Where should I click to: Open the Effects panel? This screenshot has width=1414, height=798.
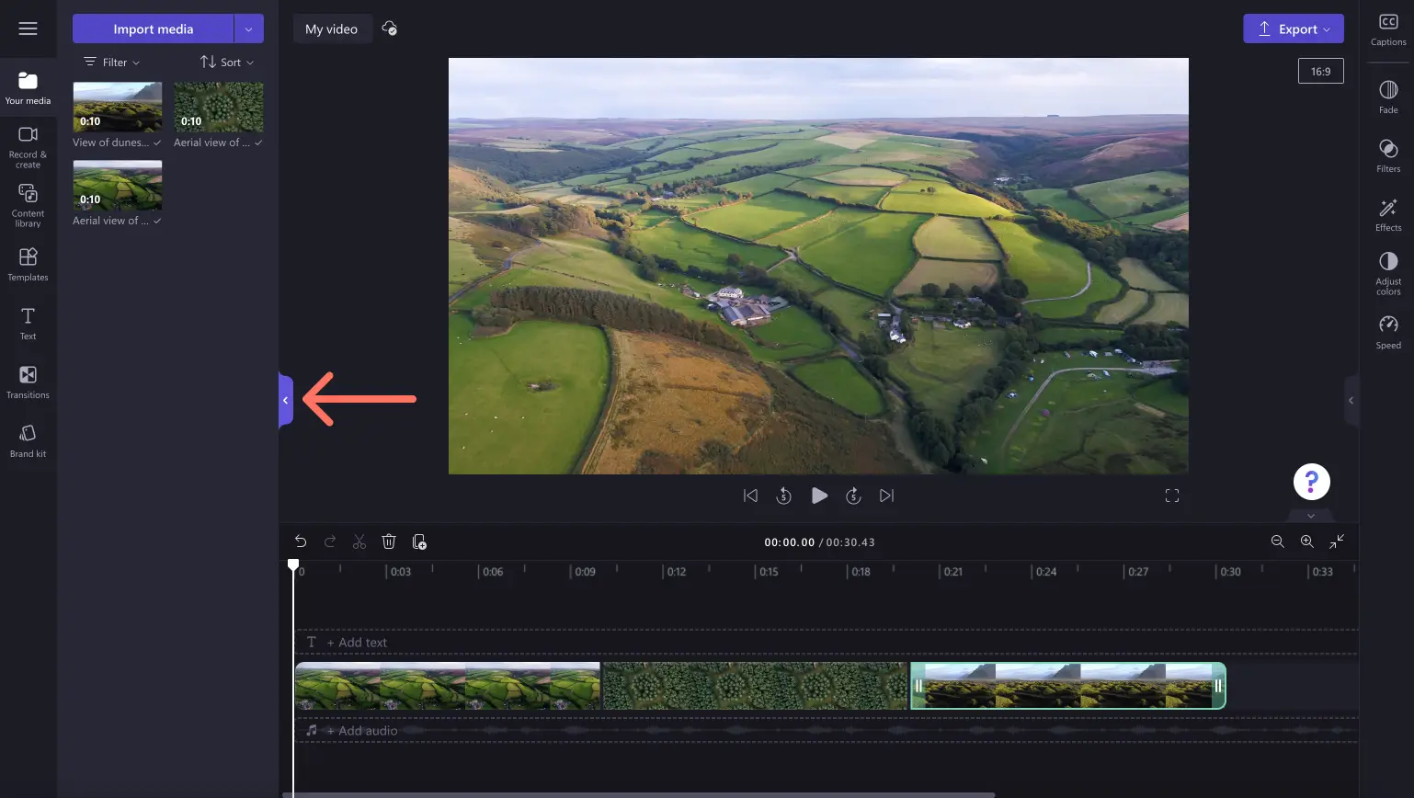tap(1388, 214)
